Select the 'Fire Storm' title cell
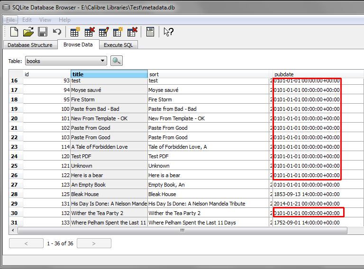This screenshot has height=269, width=364. click(109, 99)
